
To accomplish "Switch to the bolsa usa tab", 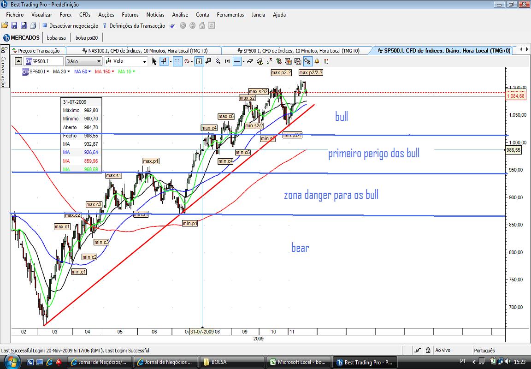I will (x=56, y=38).
